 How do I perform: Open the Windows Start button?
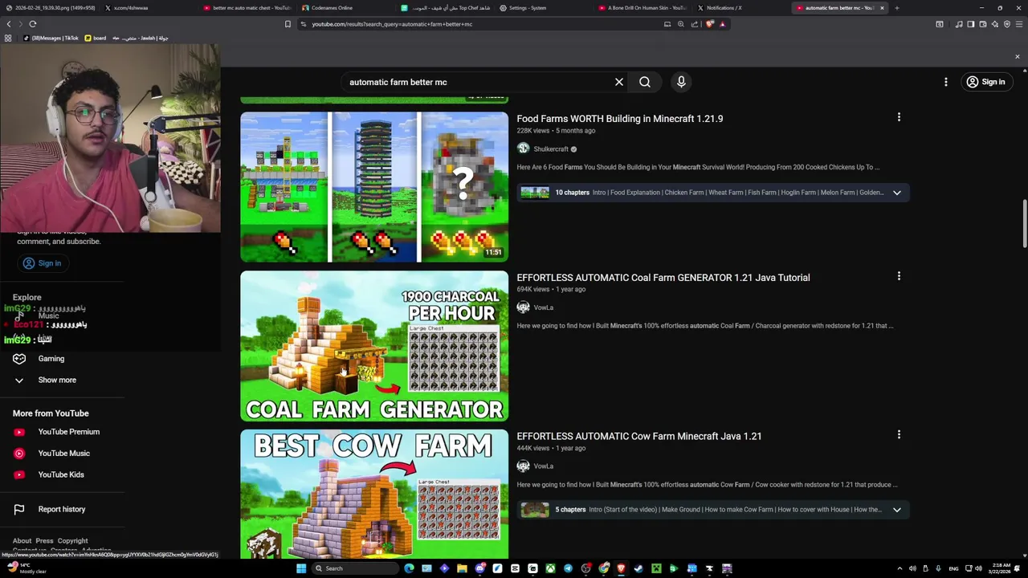click(x=301, y=568)
